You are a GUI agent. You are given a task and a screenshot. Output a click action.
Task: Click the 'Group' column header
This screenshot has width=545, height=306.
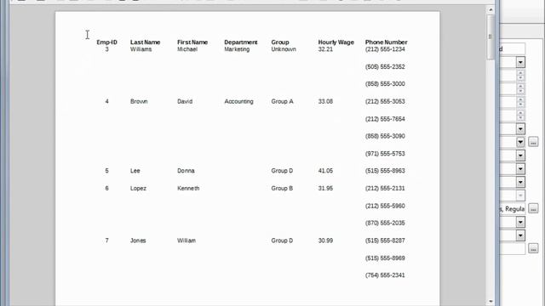coord(280,42)
